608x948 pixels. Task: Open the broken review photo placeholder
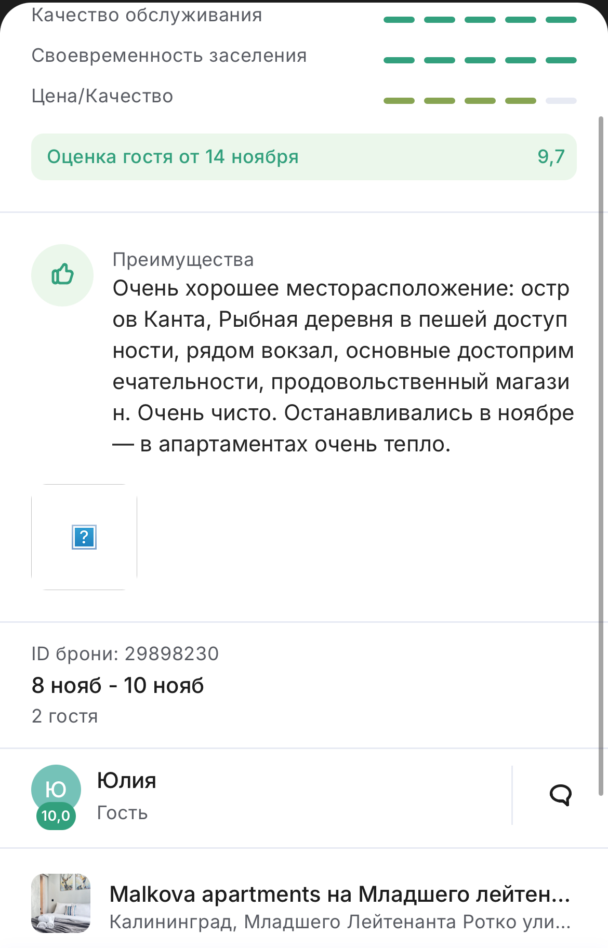84,537
